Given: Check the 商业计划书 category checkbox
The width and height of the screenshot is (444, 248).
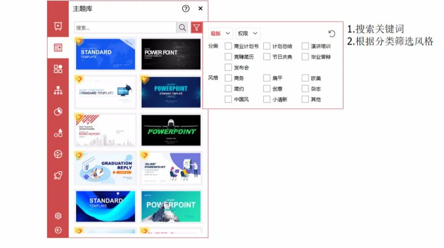Looking at the screenshot, I should (228, 46).
